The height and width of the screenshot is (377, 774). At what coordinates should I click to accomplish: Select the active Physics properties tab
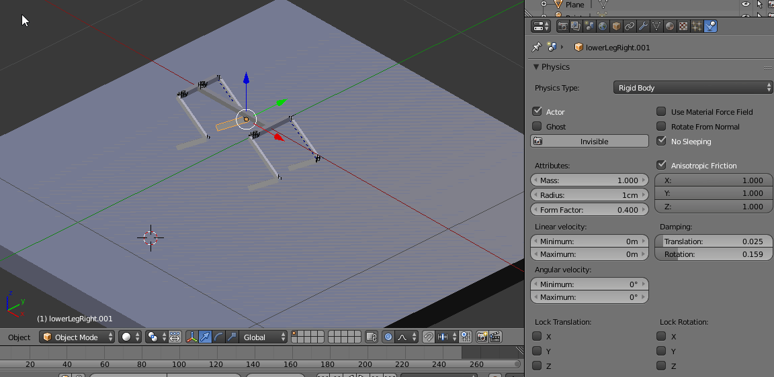(710, 26)
